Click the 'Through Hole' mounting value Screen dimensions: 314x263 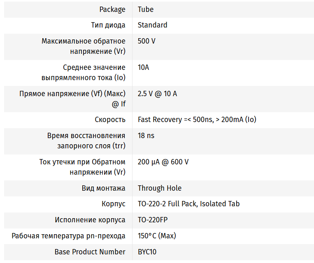[160, 188]
